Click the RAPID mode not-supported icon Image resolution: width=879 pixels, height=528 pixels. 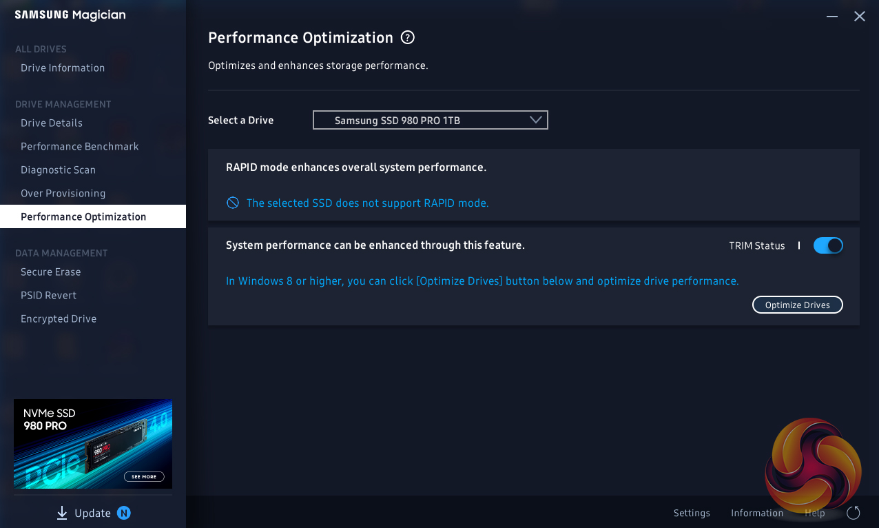click(233, 203)
